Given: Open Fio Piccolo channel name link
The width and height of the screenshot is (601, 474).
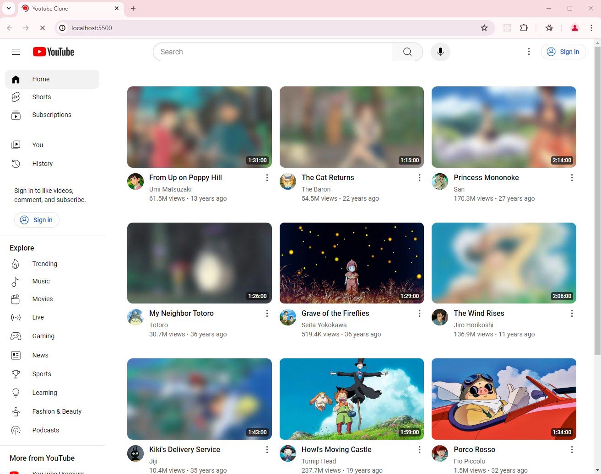Looking at the screenshot, I should pos(469,461).
